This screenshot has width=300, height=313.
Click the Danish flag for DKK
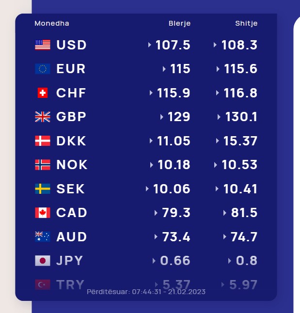pos(43,141)
